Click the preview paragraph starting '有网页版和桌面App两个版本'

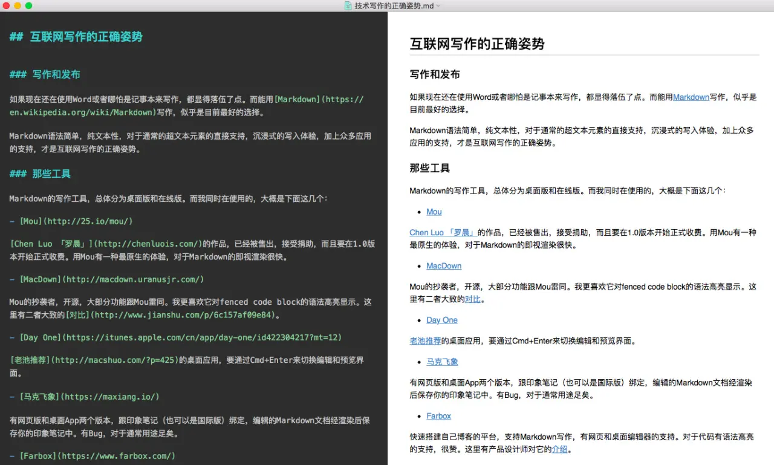click(x=581, y=389)
